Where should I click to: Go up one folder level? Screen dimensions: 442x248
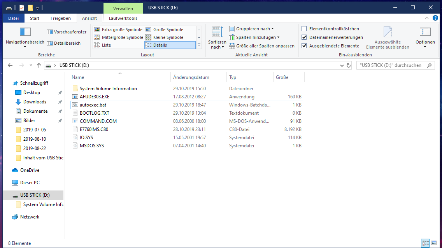click(39, 65)
